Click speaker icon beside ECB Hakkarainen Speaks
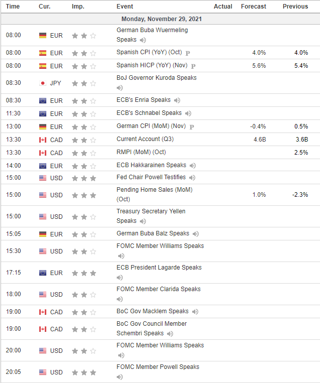Image resolution: width=320 pixels, height=383 pixels. click(193, 166)
